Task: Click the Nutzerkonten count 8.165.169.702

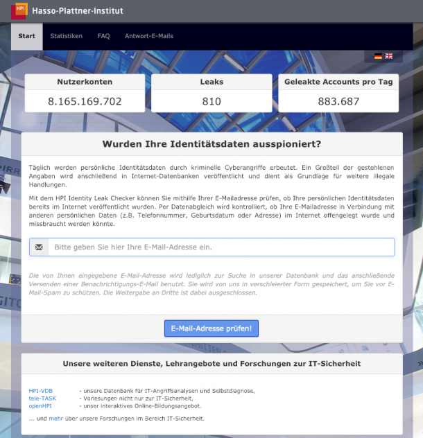Action: click(85, 101)
